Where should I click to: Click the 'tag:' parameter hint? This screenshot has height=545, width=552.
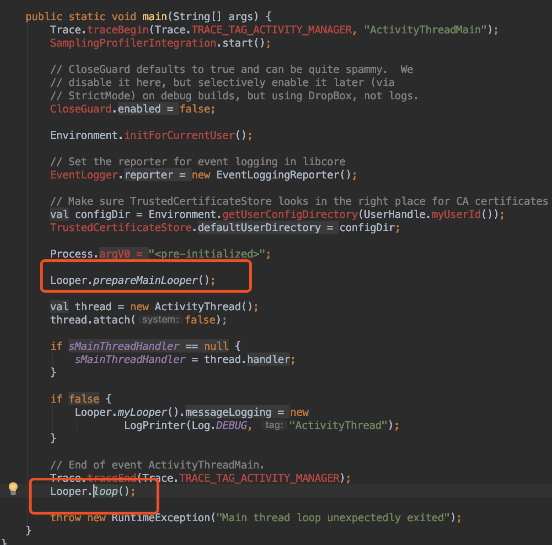(274, 425)
